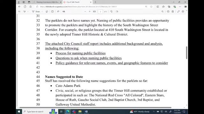Toggle PDF page view layout
204x114 pixels.
(x=117, y=11)
